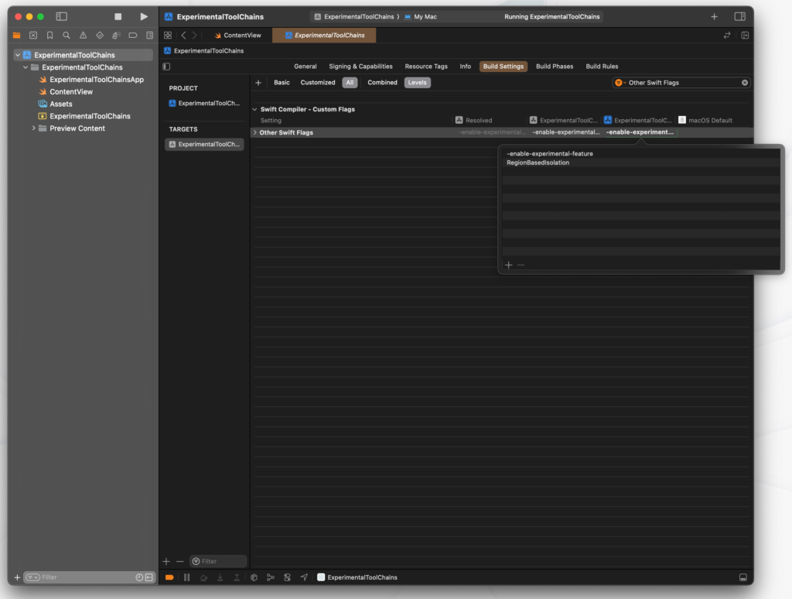Expand the Other Swift Flags row
Screen dimensions: 792x599
click(x=254, y=132)
